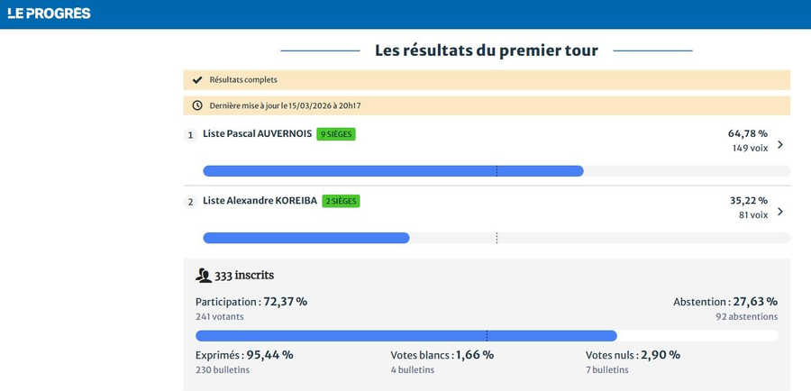
Task: Open the Liste Alexandre KOREIBA entry
Action: (260, 201)
